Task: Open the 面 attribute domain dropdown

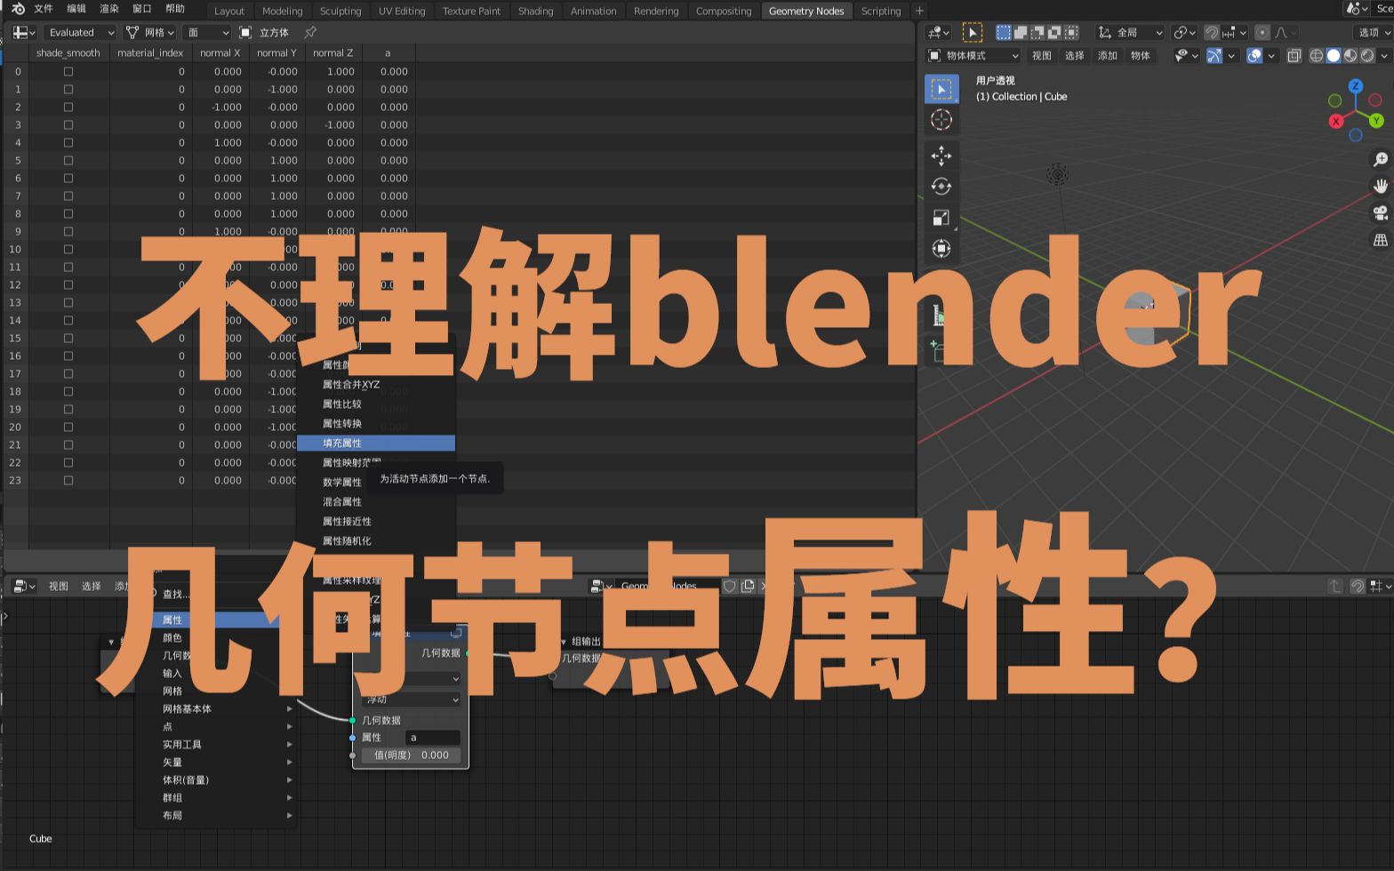Action: click(207, 32)
